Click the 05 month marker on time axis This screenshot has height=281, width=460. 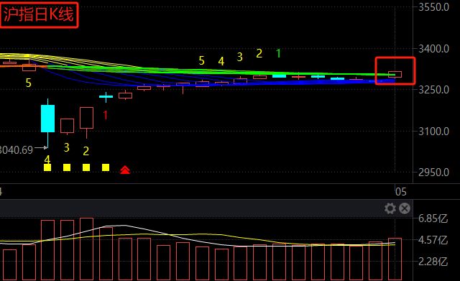401,192
